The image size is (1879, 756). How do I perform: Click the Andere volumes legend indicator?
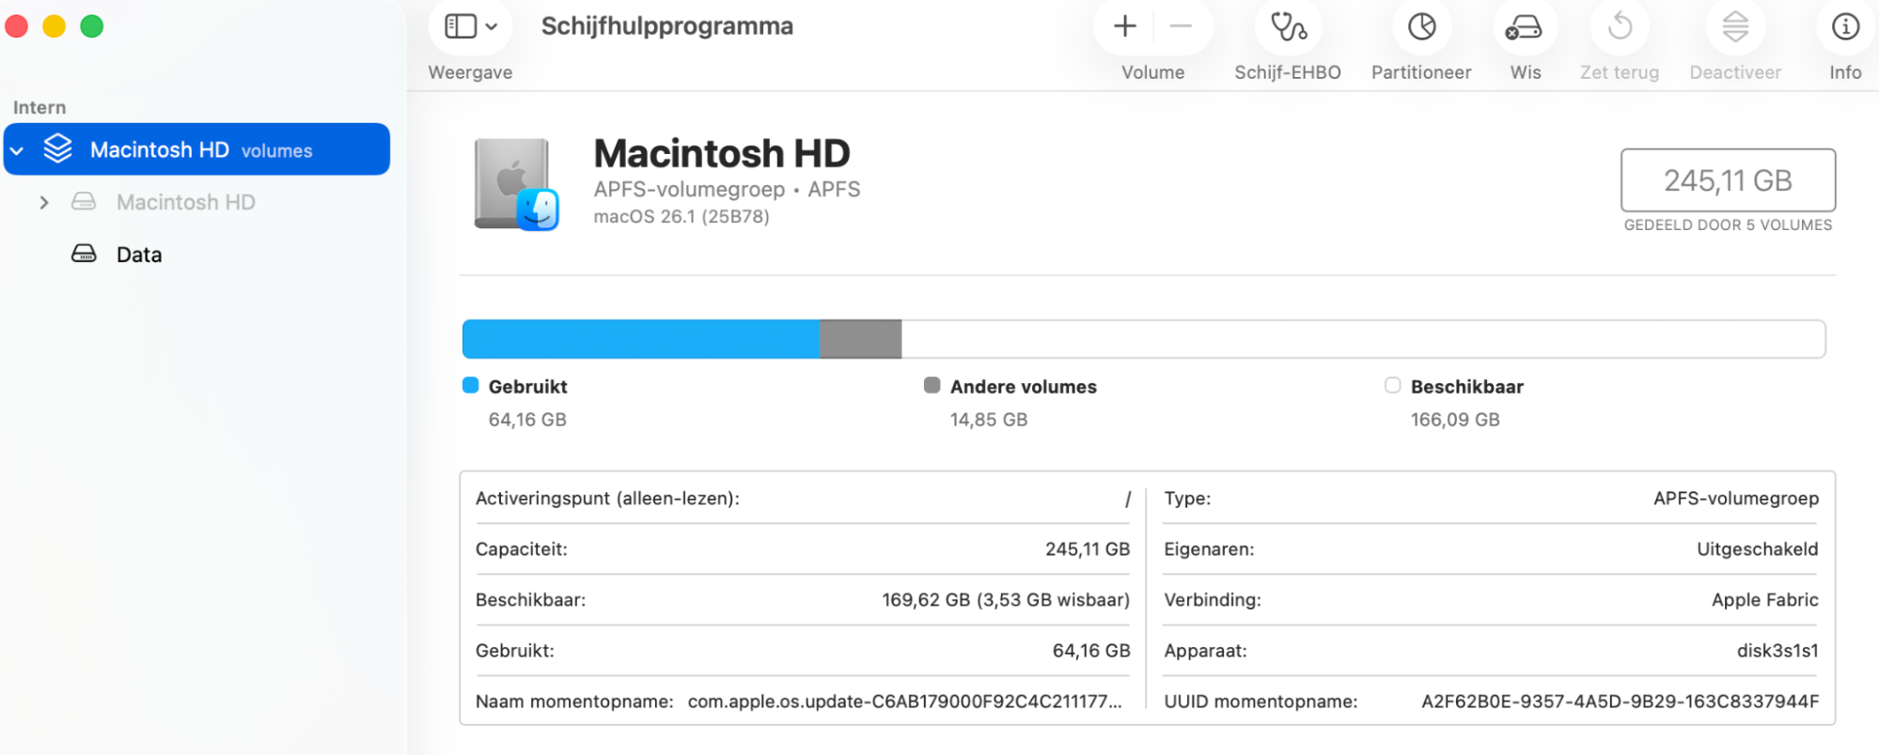coord(932,385)
